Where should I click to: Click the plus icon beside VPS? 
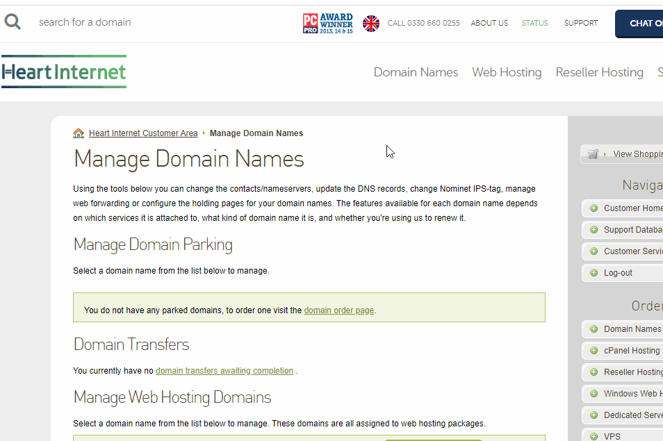click(x=594, y=436)
